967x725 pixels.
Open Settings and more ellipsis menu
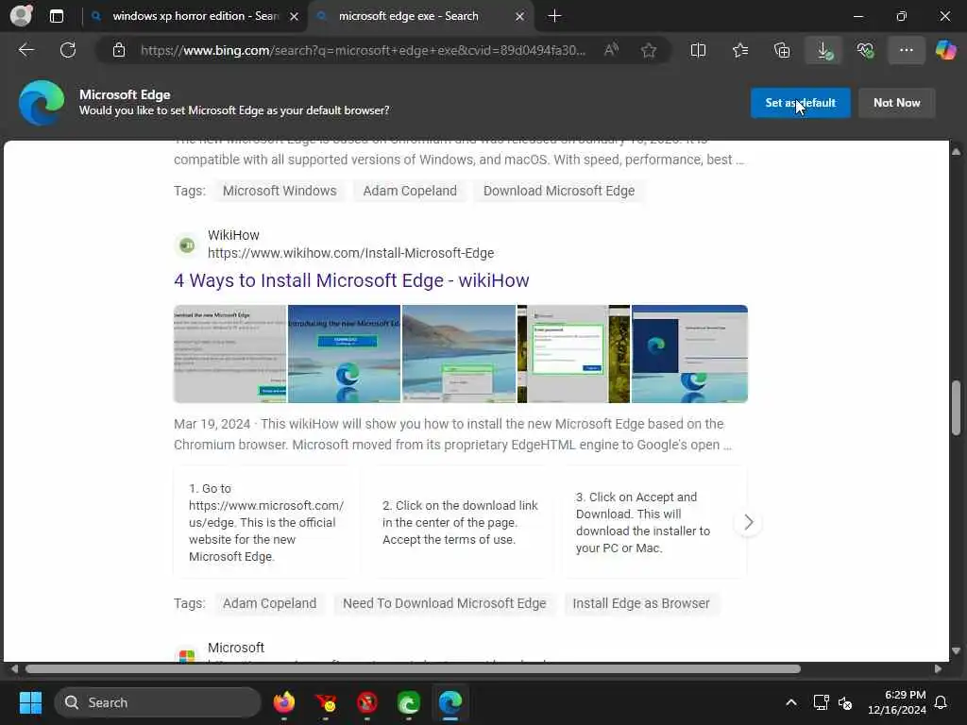(x=906, y=50)
